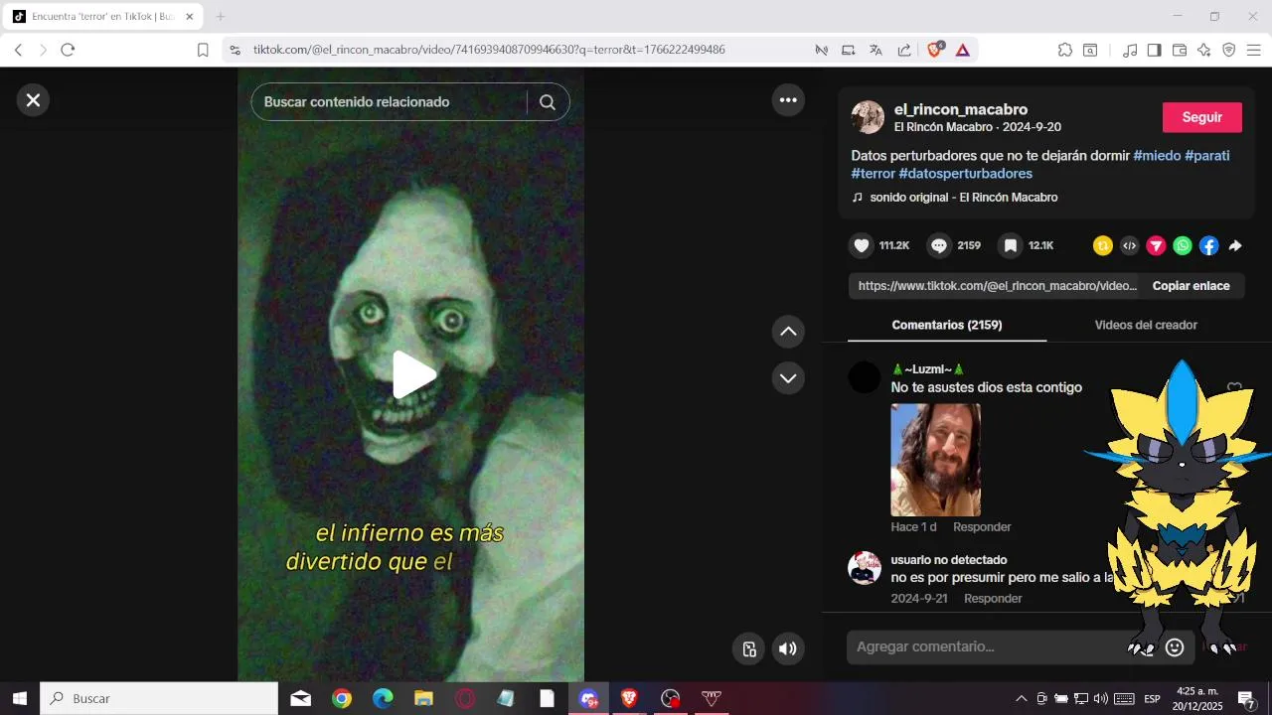1272x715 pixels.
Task: Click Copiar enlace button
Action: (1191, 286)
